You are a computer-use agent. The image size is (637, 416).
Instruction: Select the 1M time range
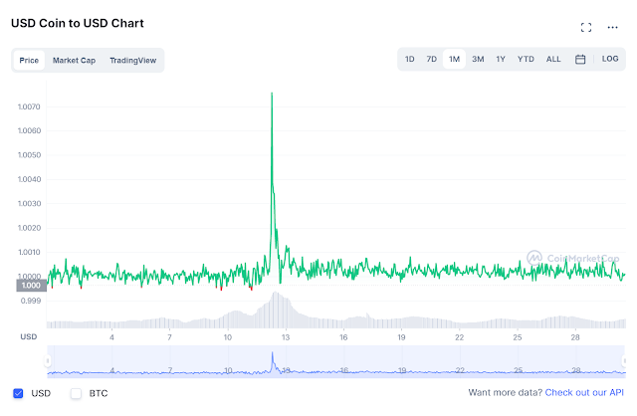click(454, 60)
